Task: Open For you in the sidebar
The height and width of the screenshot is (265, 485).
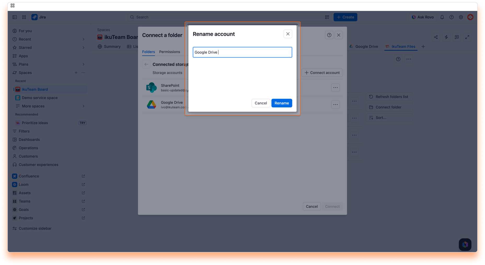Action: click(x=25, y=31)
